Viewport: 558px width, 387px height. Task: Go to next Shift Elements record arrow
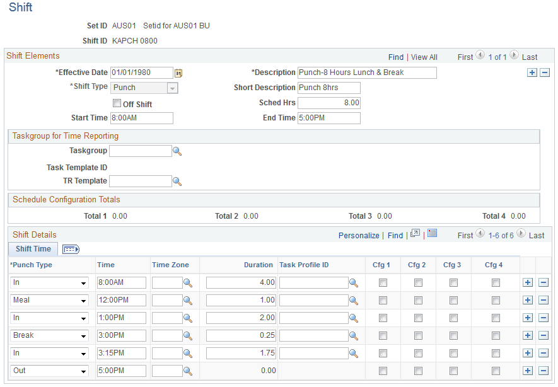coord(514,55)
